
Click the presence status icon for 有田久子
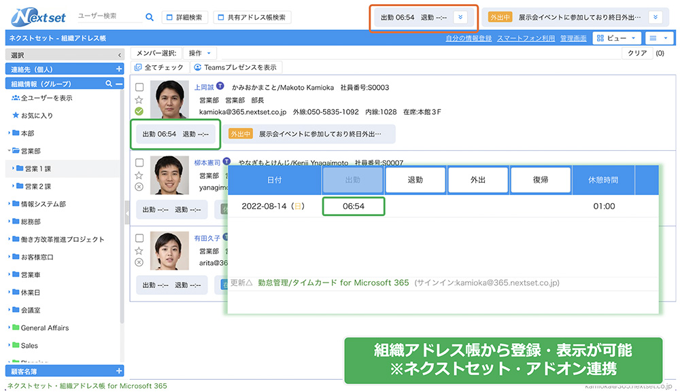click(x=139, y=262)
